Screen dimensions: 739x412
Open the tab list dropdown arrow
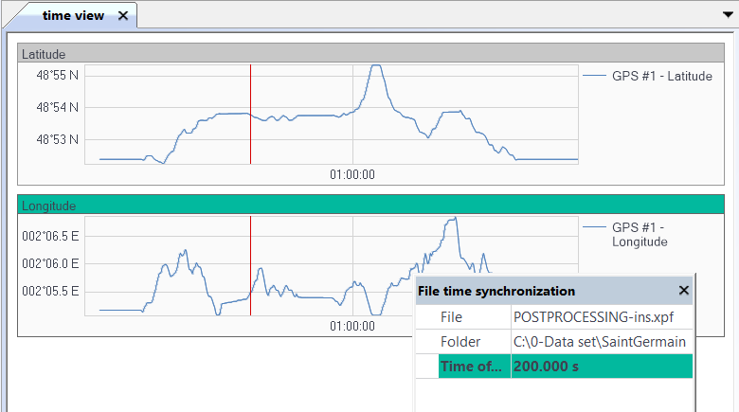coord(727,15)
